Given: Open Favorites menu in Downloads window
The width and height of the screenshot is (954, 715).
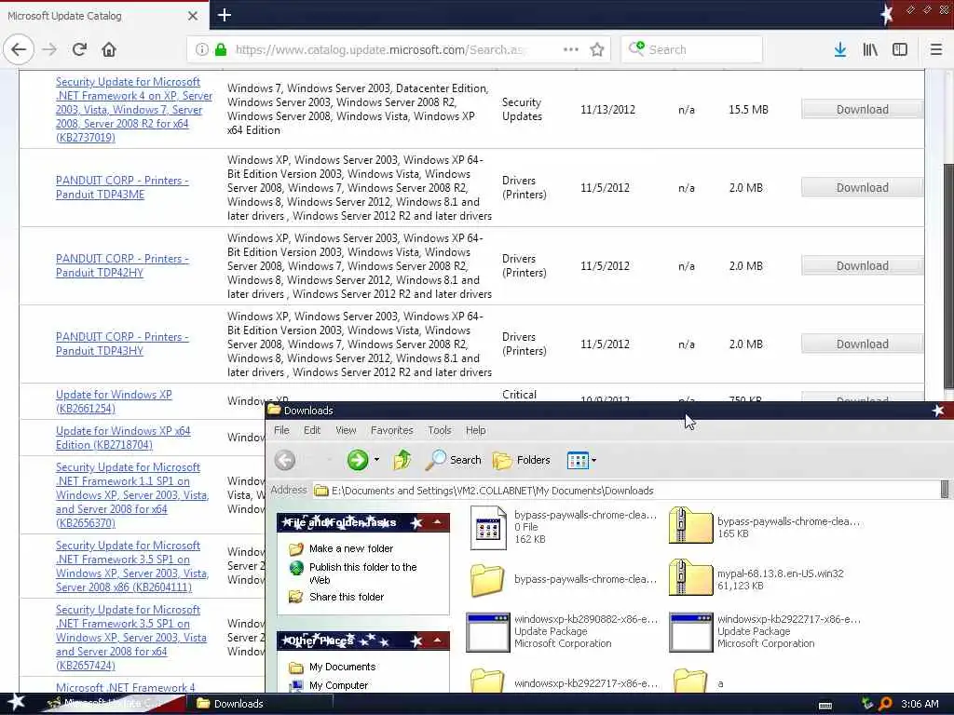Looking at the screenshot, I should click(392, 430).
